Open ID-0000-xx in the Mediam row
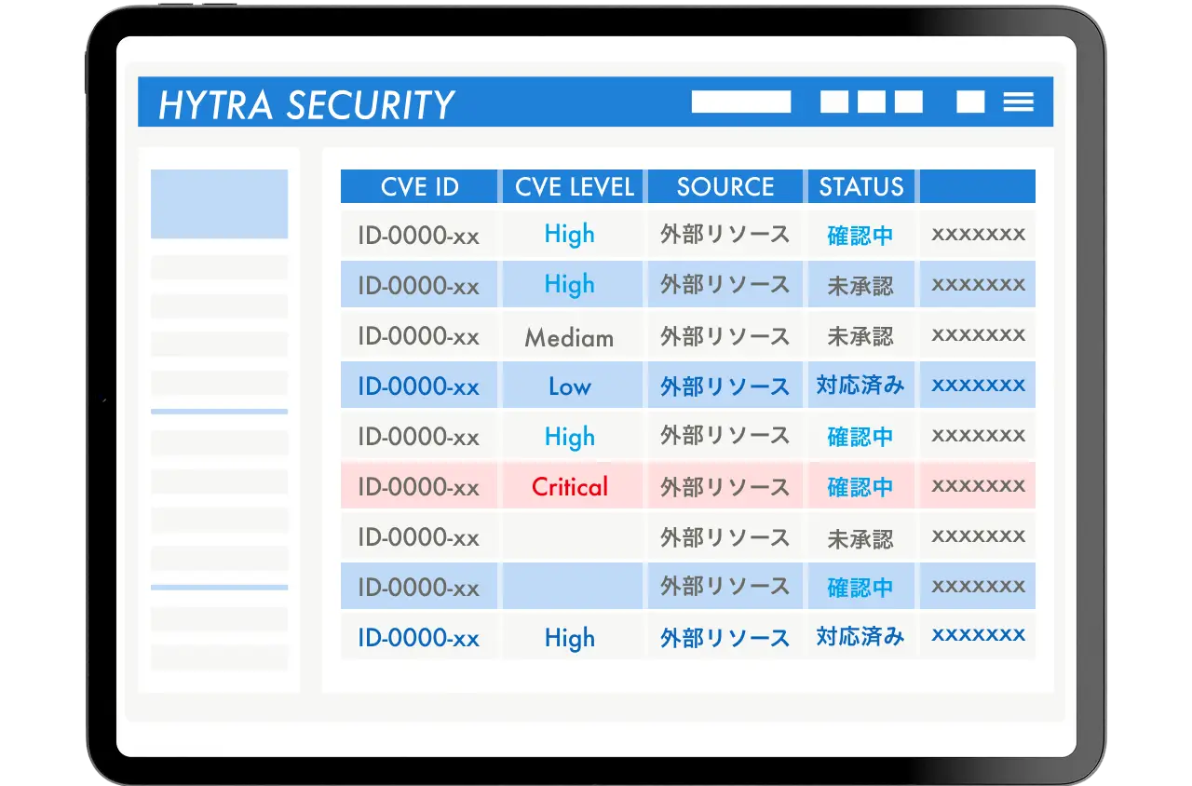1192x786 pixels. (x=418, y=336)
